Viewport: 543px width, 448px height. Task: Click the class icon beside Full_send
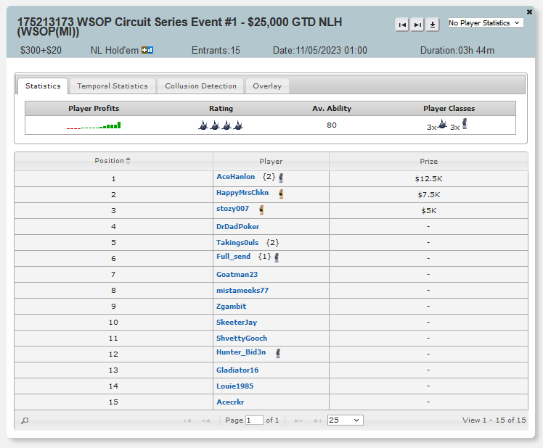tap(277, 257)
